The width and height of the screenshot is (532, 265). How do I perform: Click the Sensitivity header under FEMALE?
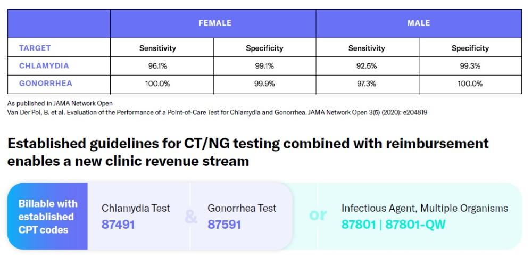[157, 48]
